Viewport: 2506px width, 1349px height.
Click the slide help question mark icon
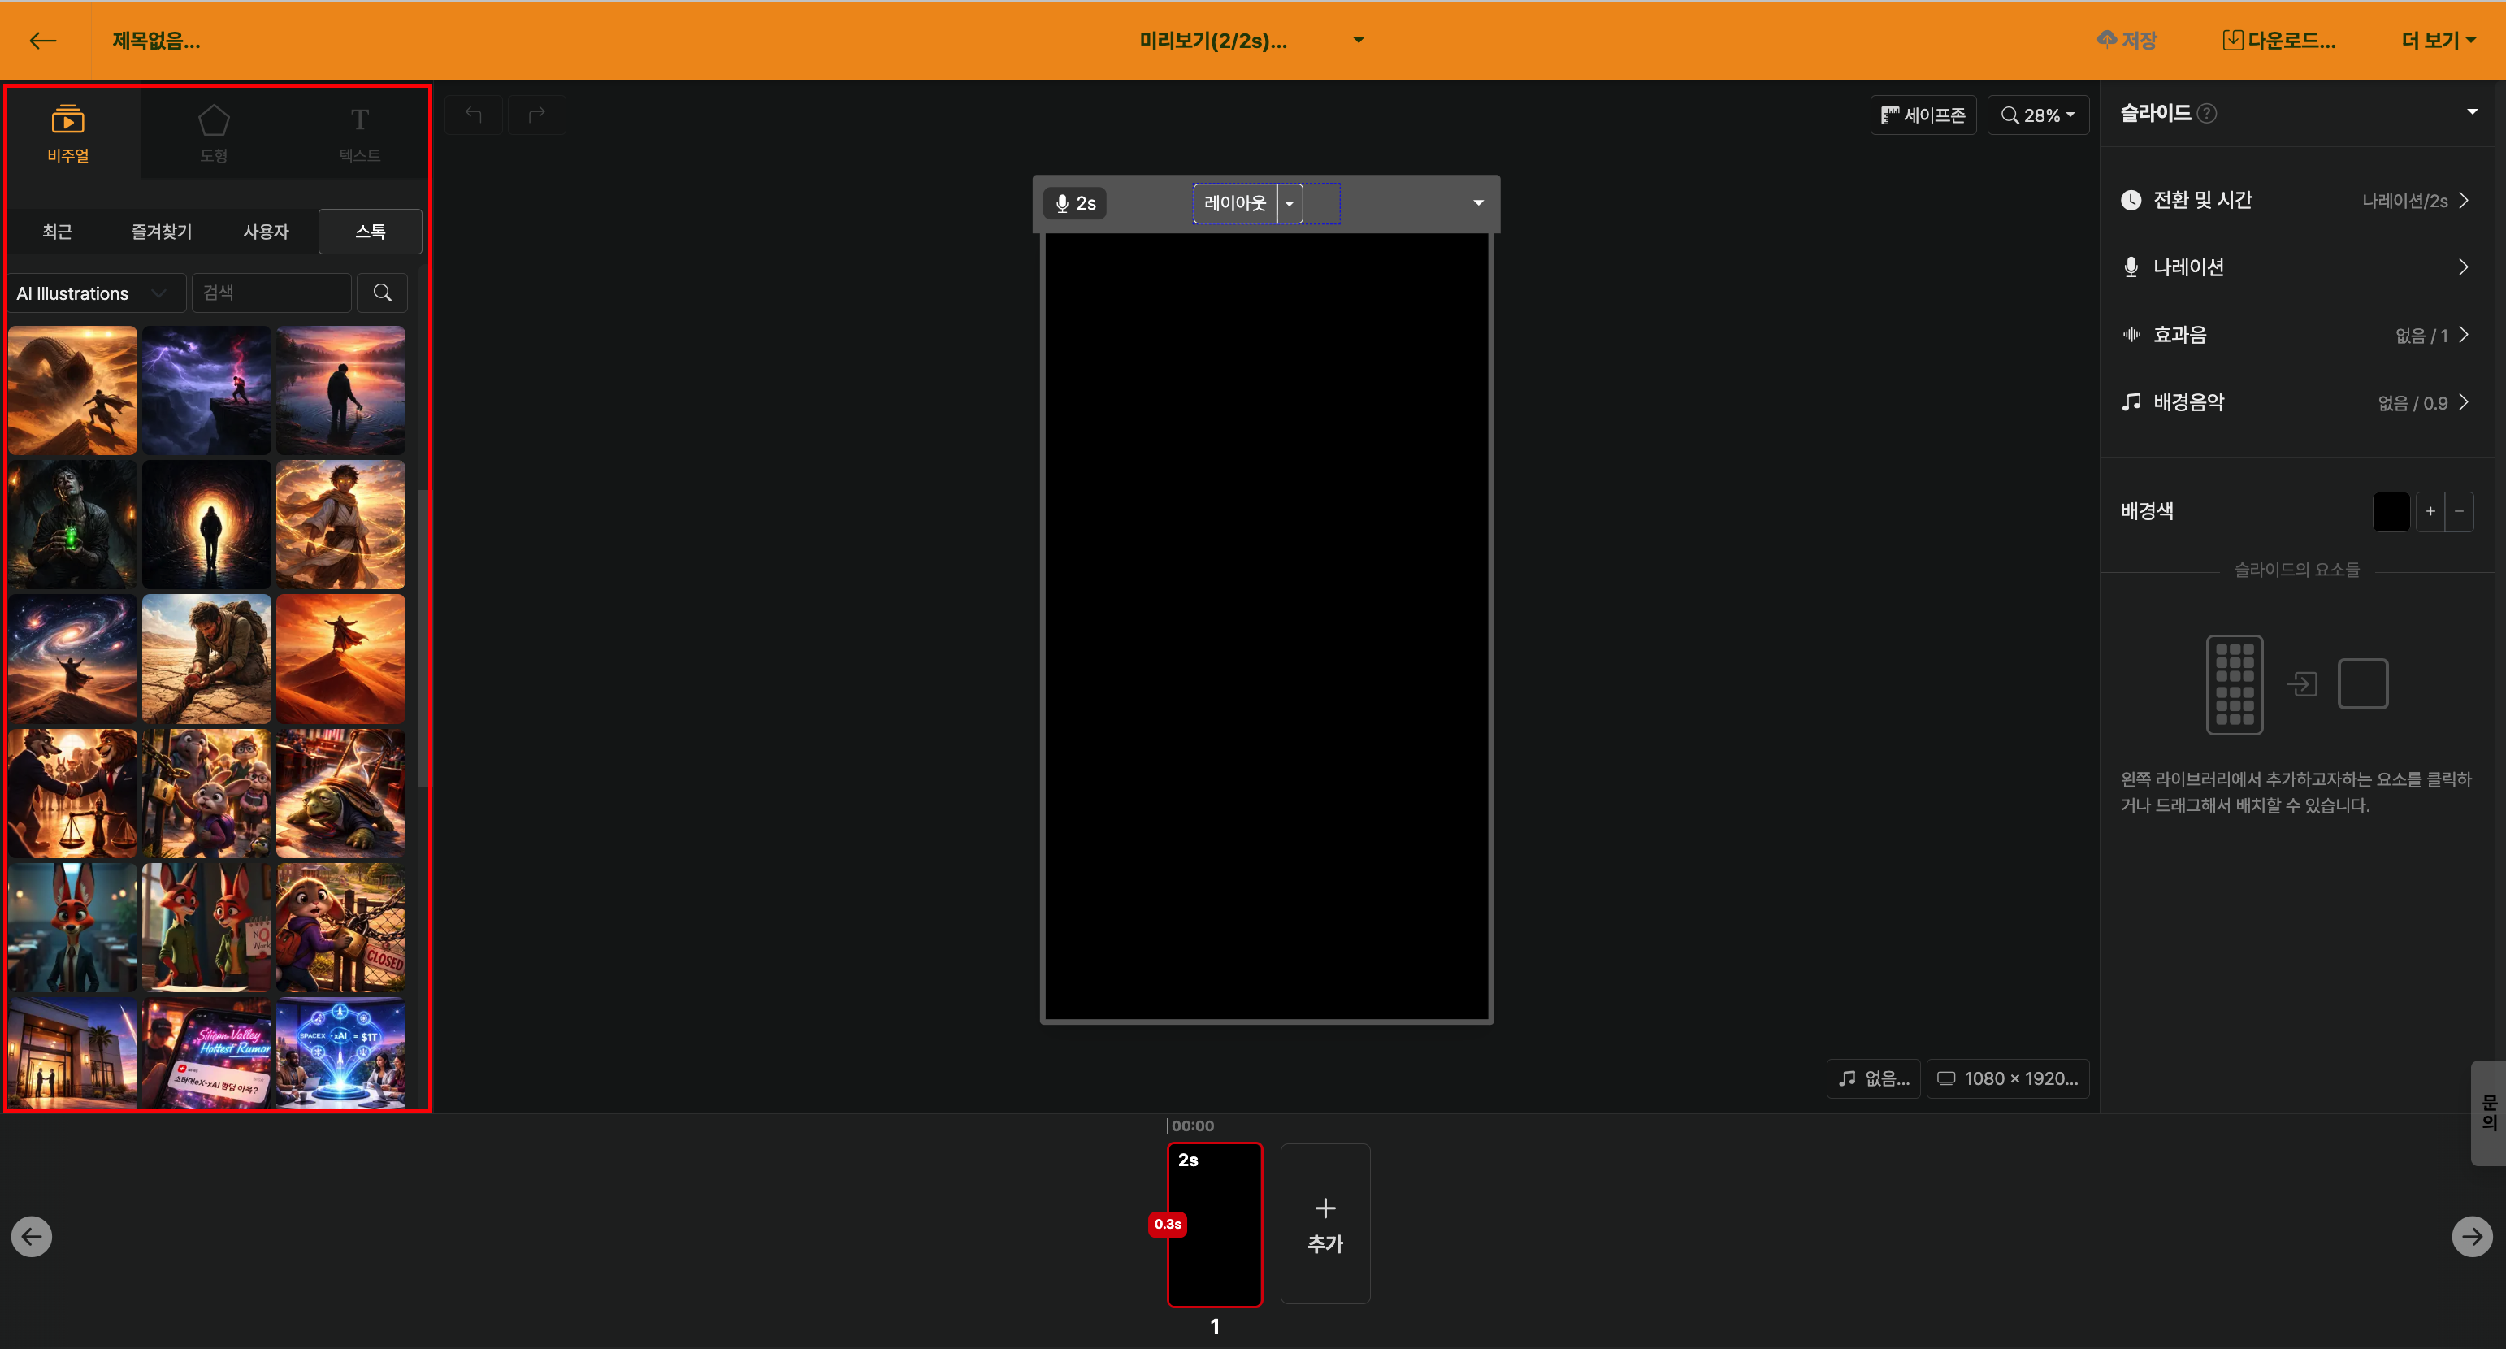click(x=2206, y=113)
